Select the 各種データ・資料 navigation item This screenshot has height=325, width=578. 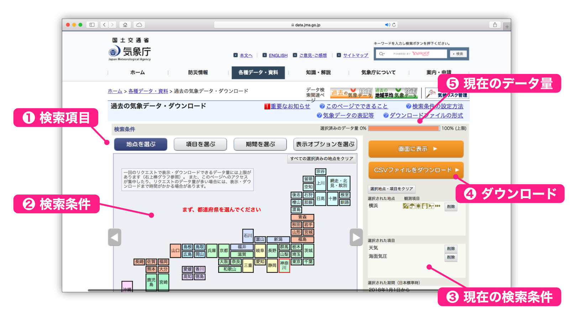click(x=258, y=73)
